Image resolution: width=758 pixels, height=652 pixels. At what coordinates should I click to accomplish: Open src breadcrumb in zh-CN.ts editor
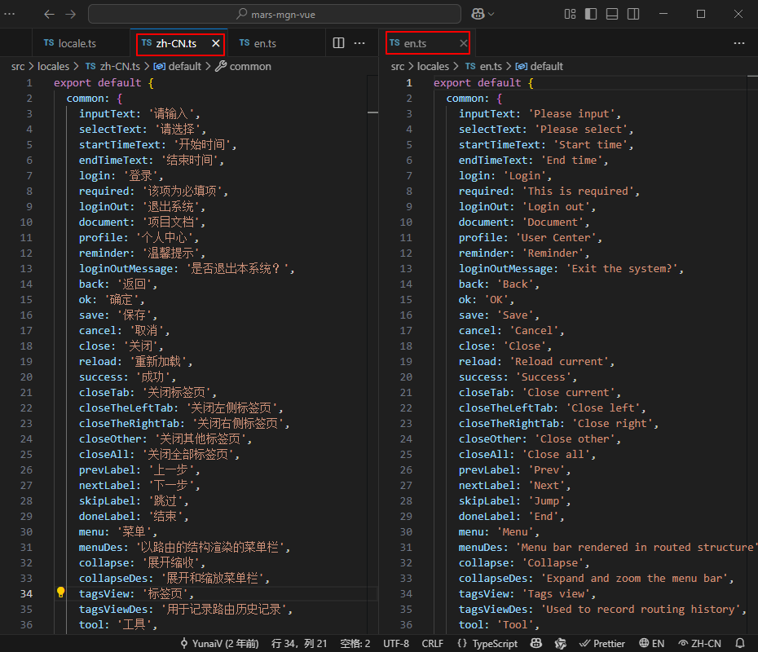[18, 66]
